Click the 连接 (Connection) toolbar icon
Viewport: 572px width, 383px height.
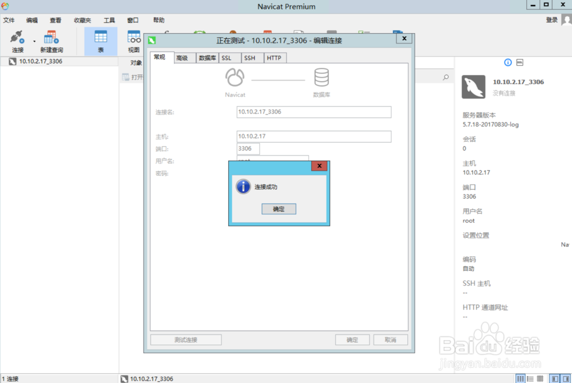click(x=17, y=41)
